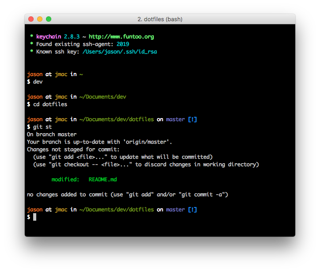Select the ssh-agent number 2019
Image resolution: width=320 pixels, height=272 pixels.
pos(123,44)
